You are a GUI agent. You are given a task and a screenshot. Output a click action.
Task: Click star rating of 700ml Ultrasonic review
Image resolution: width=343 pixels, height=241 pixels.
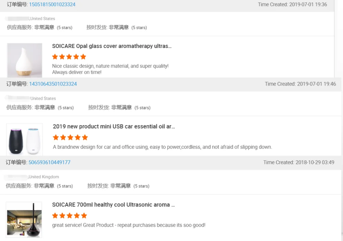point(69,216)
